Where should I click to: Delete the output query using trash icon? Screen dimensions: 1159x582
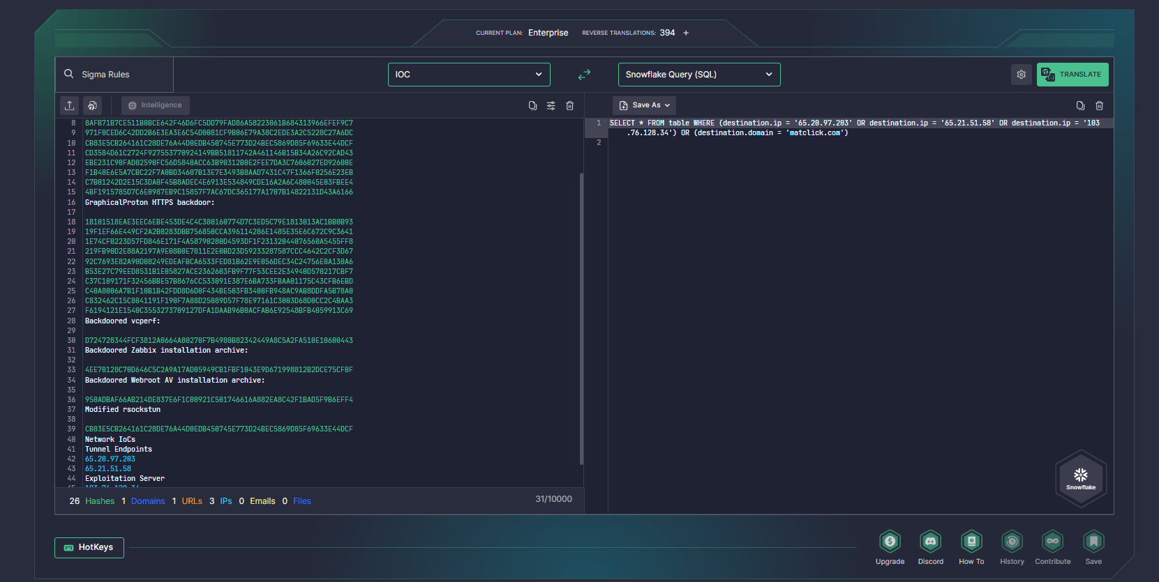[1099, 105]
